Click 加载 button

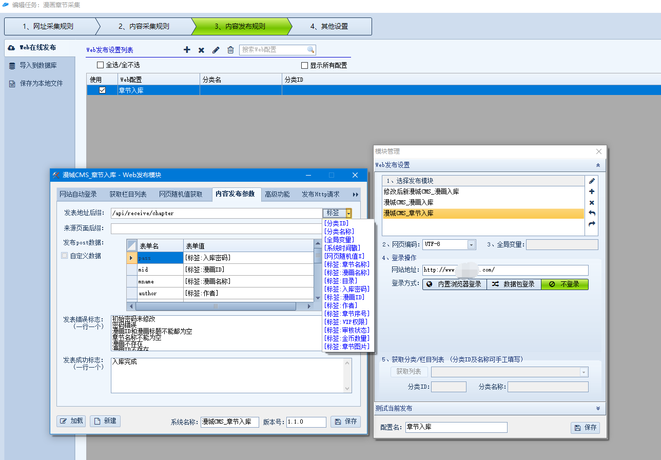tap(71, 421)
